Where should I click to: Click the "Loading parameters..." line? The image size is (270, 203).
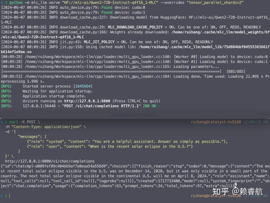110,67
